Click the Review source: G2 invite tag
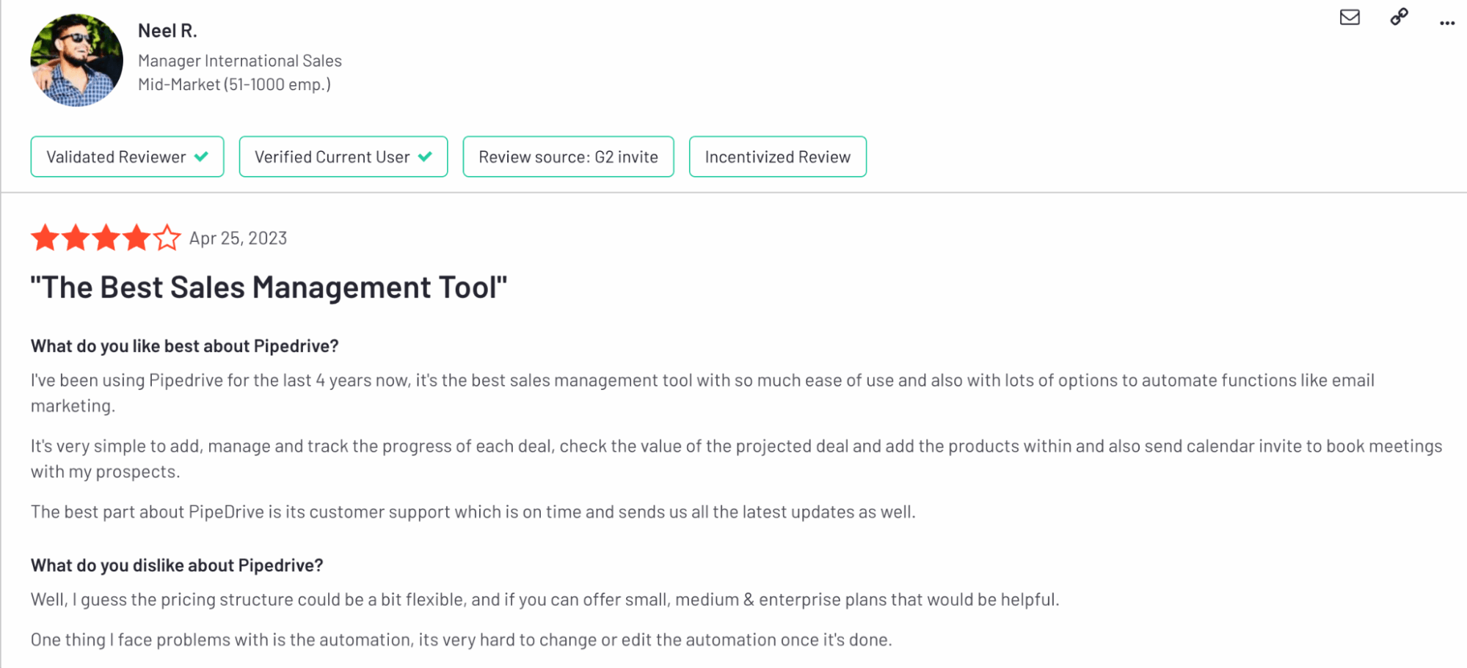The image size is (1467, 668). 568,156
